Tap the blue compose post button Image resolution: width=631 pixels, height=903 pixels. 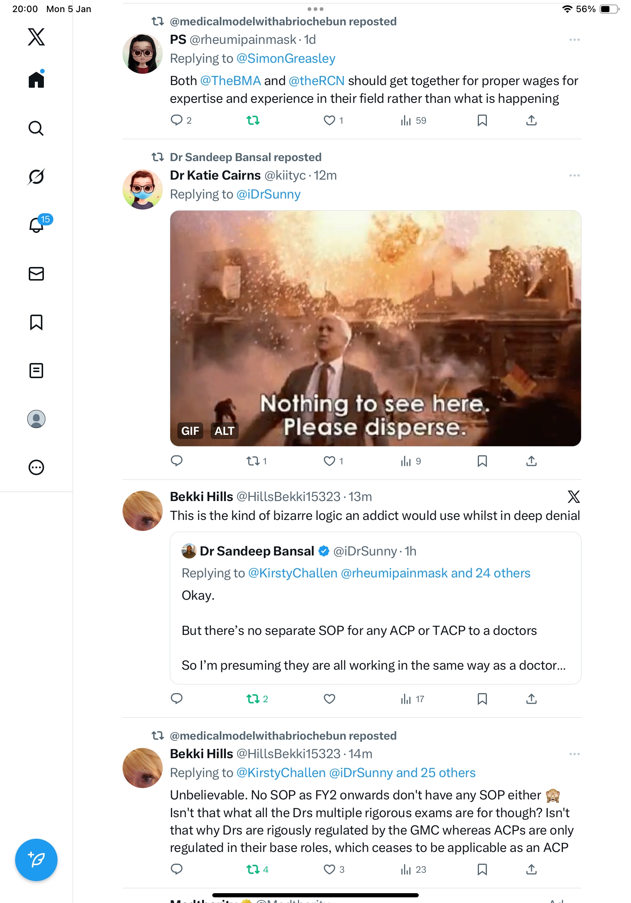pyautogui.click(x=36, y=860)
